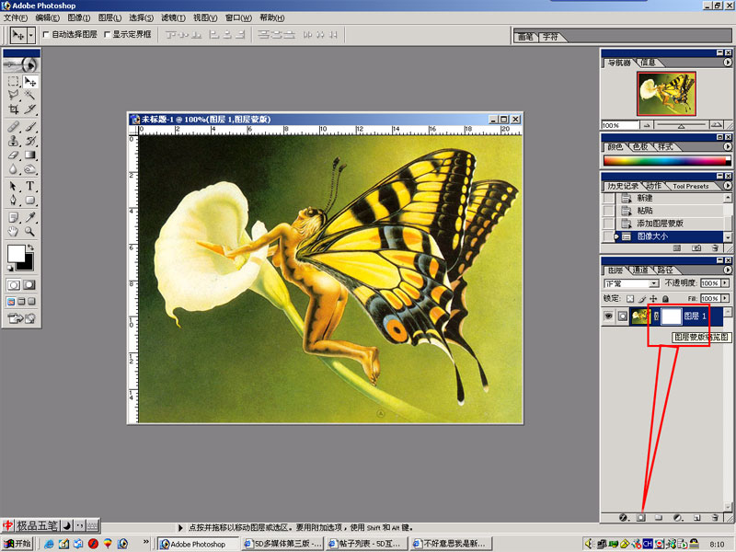Create a new layer in Layers panel
This screenshot has height=552, width=736.
coord(696,518)
